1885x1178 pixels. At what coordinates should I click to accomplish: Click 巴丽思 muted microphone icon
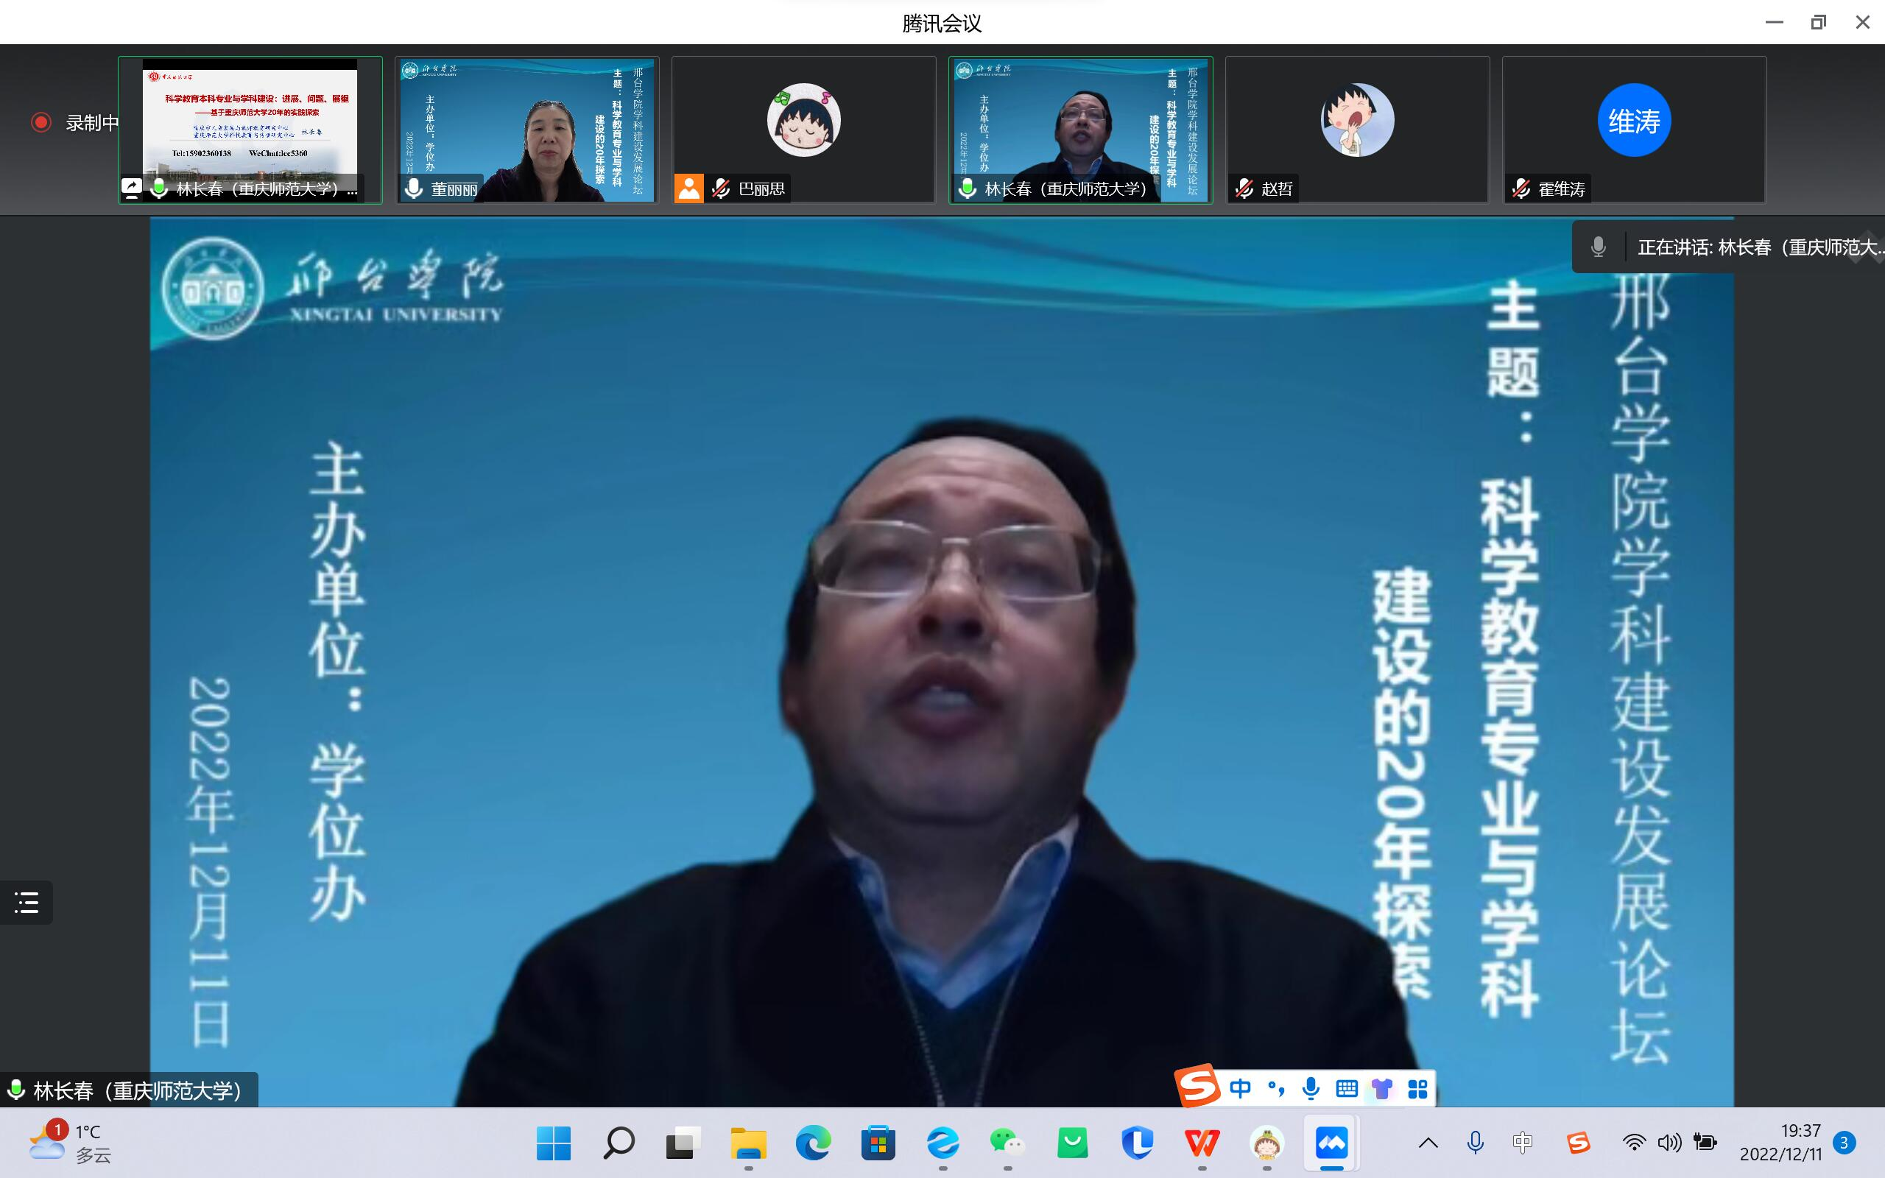(722, 188)
